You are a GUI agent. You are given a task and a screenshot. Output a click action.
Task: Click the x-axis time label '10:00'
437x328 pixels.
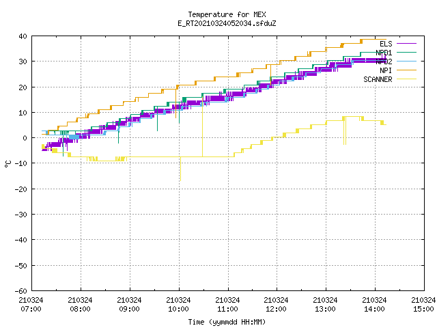(x=178, y=310)
